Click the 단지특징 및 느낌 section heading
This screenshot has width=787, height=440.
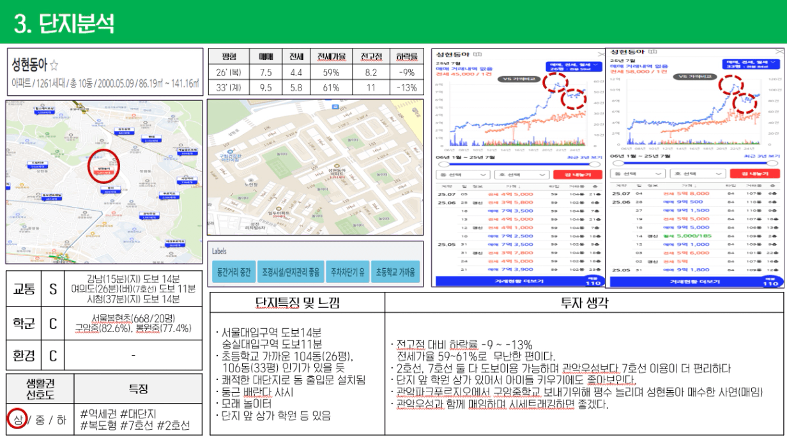297,303
